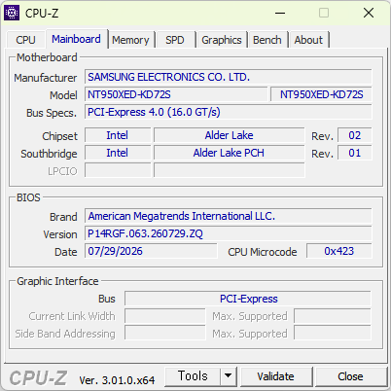The image size is (391, 391).
Task: Switch to the Bench tab
Action: [x=267, y=40]
